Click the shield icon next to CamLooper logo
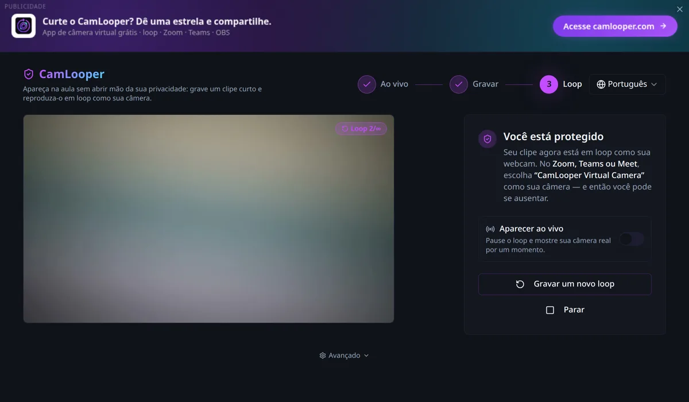This screenshot has width=689, height=402. (x=28, y=74)
